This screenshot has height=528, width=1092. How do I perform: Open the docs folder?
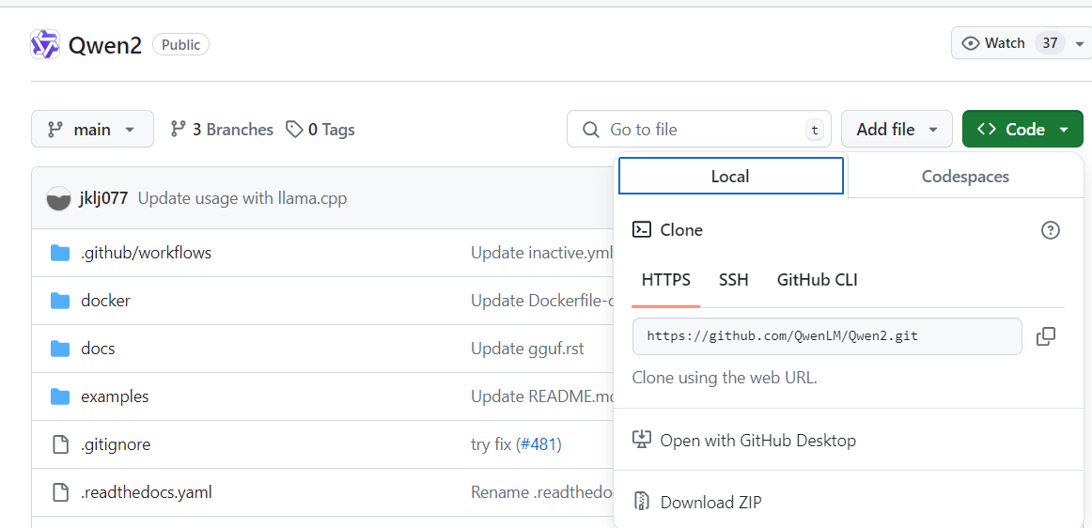(x=98, y=349)
